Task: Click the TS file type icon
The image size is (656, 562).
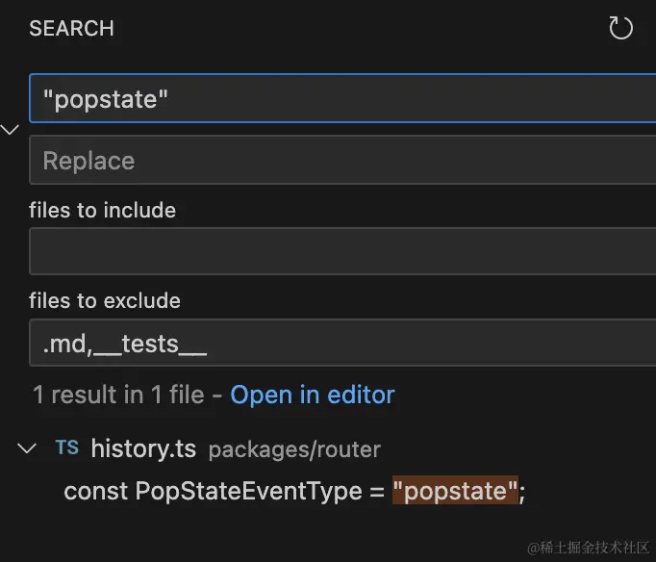Action: click(x=67, y=447)
